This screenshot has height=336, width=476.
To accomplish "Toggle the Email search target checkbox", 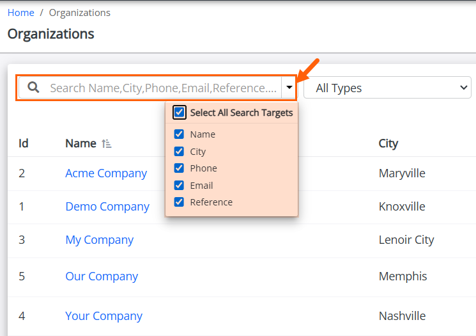I will pos(179,185).
